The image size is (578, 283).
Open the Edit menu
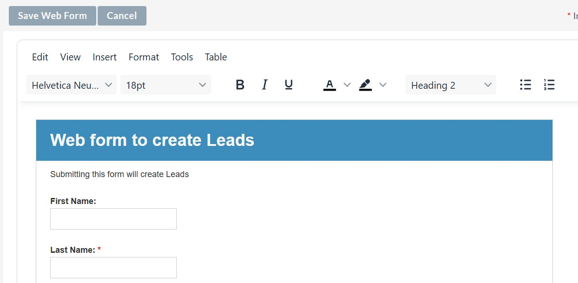click(40, 57)
